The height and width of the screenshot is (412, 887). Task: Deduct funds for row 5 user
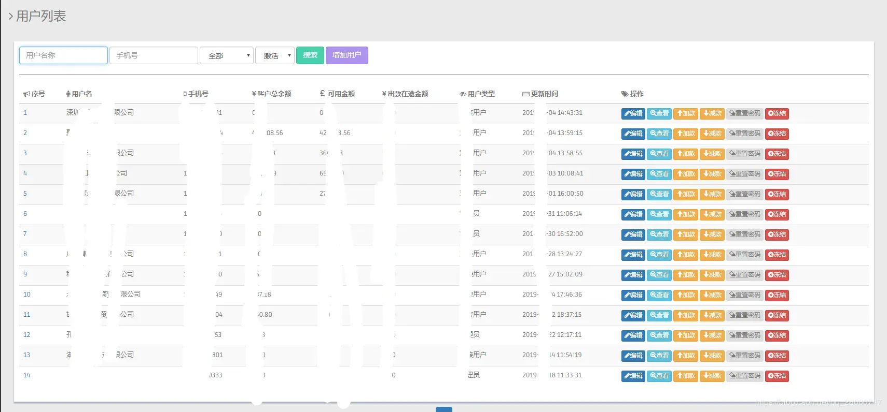click(x=712, y=194)
